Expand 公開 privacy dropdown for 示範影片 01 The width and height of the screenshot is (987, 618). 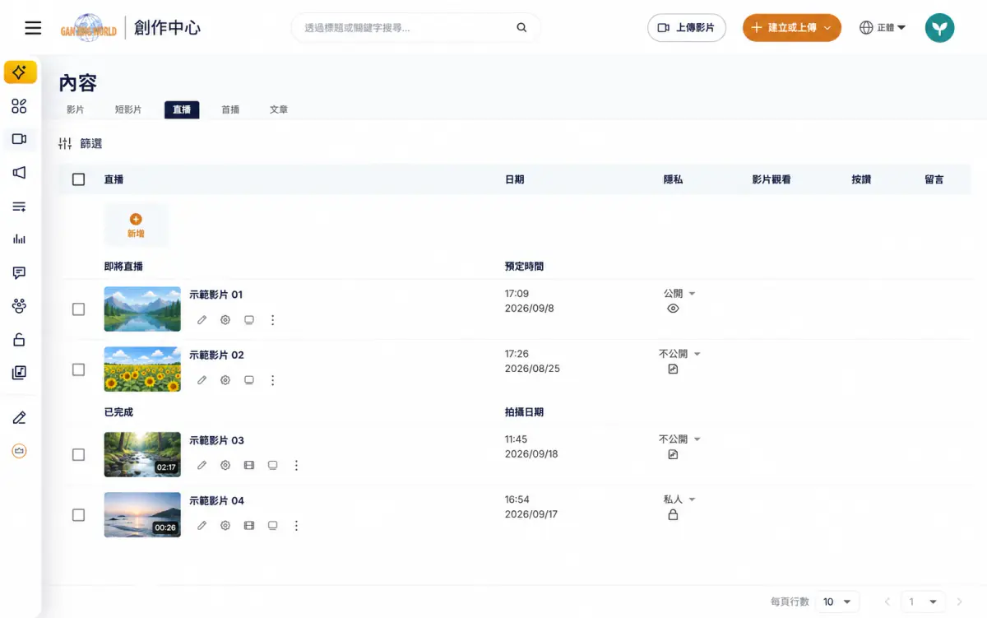click(x=680, y=294)
